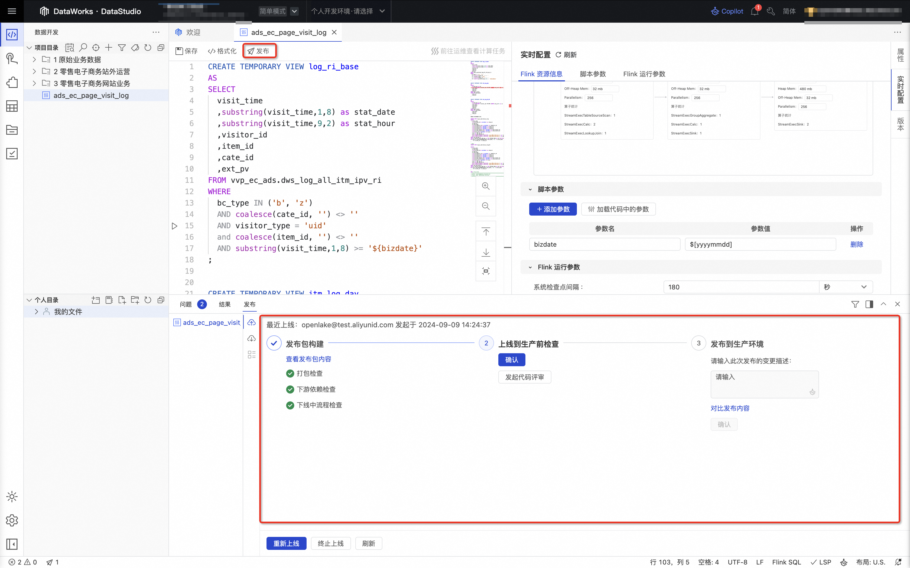Expand folder 3 零售电子商务网站业务
910x568 pixels.
click(34, 83)
